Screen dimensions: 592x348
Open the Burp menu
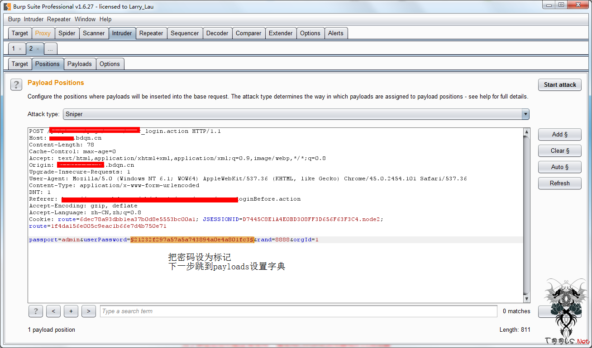tap(14, 19)
